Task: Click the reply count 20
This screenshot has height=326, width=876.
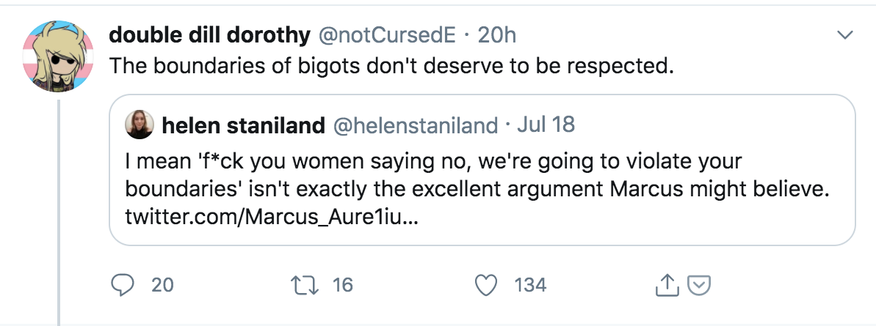Action: 162,285
